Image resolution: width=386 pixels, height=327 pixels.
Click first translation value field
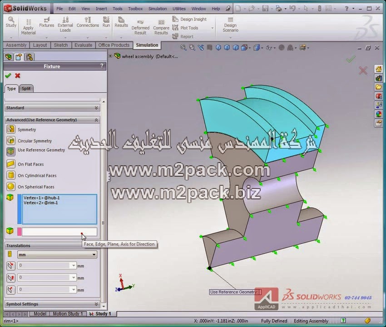pyautogui.click(x=45, y=265)
